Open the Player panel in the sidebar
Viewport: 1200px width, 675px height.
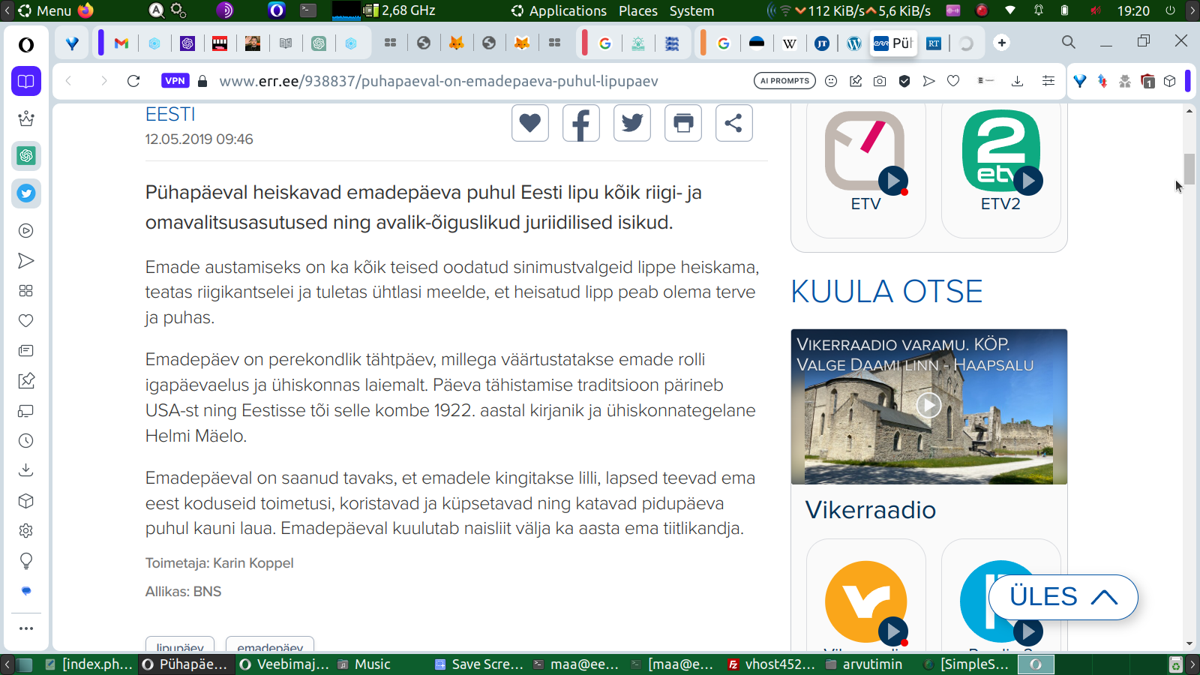26,231
